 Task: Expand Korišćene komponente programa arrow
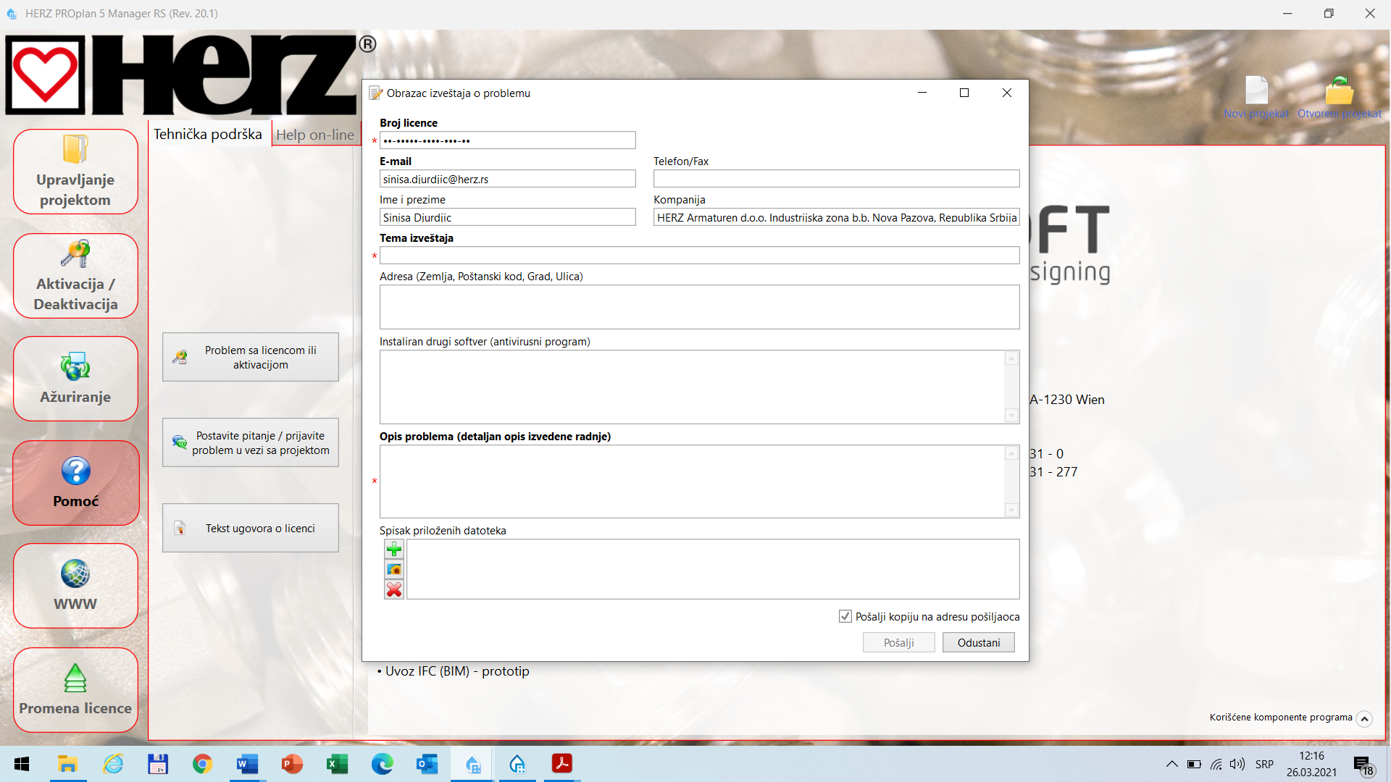pos(1364,718)
